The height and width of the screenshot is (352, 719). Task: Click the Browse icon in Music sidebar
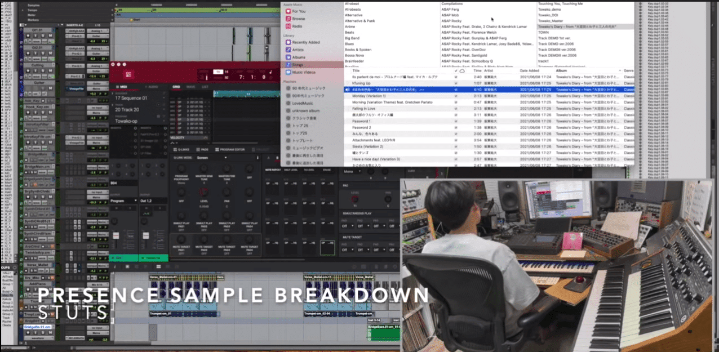[287, 19]
